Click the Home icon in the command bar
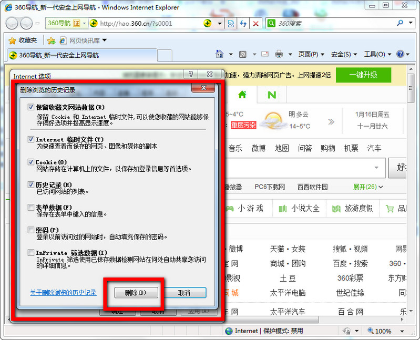This screenshot has height=340, width=420. click(219, 54)
